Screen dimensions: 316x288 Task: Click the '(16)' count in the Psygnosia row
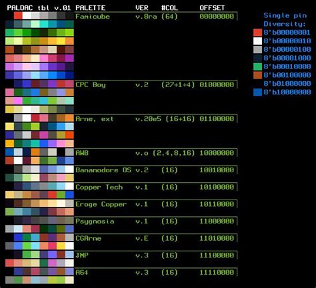coord(169,221)
